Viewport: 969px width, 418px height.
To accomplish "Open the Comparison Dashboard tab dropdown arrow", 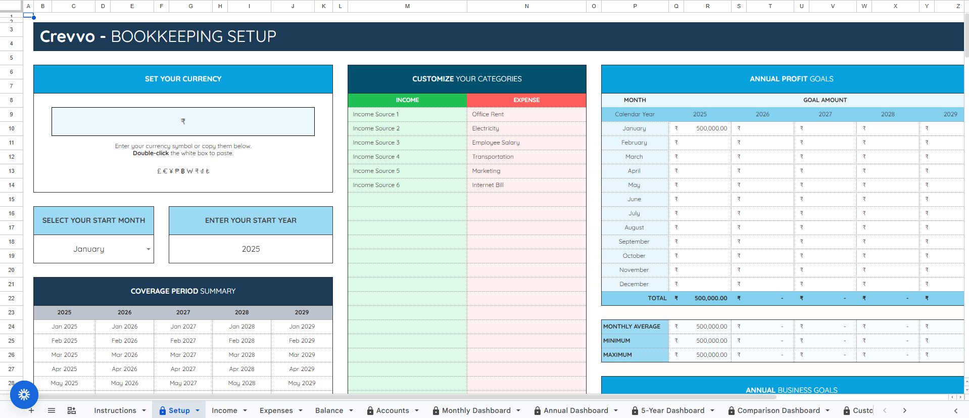I will (x=828, y=410).
